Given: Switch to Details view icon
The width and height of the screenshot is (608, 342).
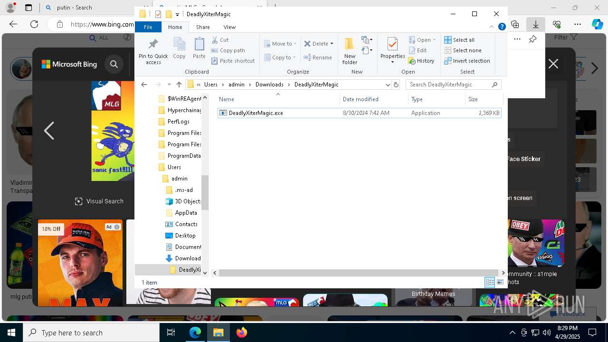Looking at the screenshot, I should click(490, 283).
